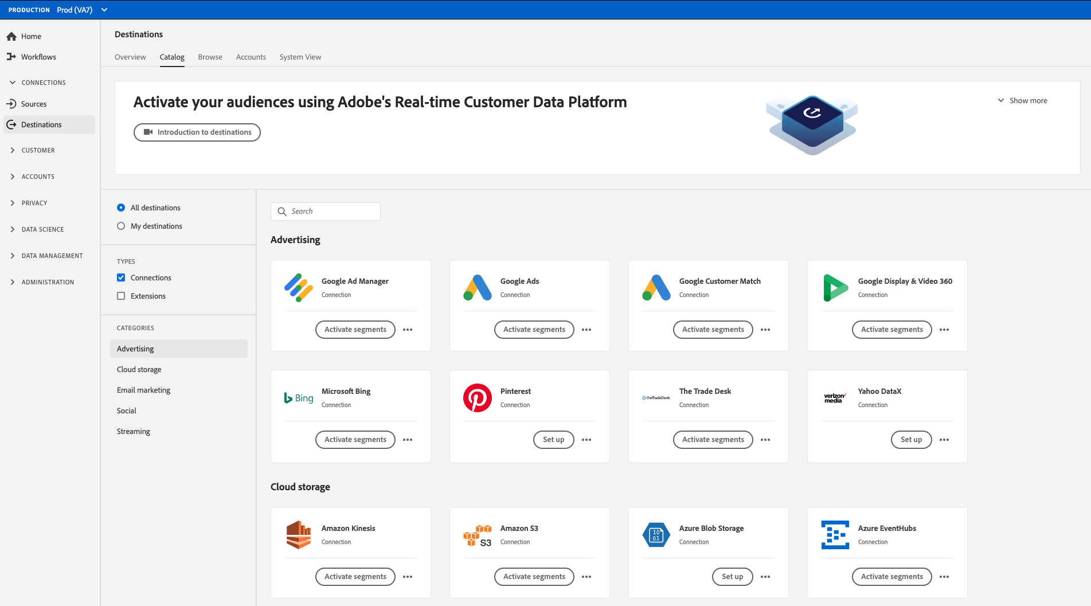Click Set up for Azure Blob Storage

coord(733,577)
